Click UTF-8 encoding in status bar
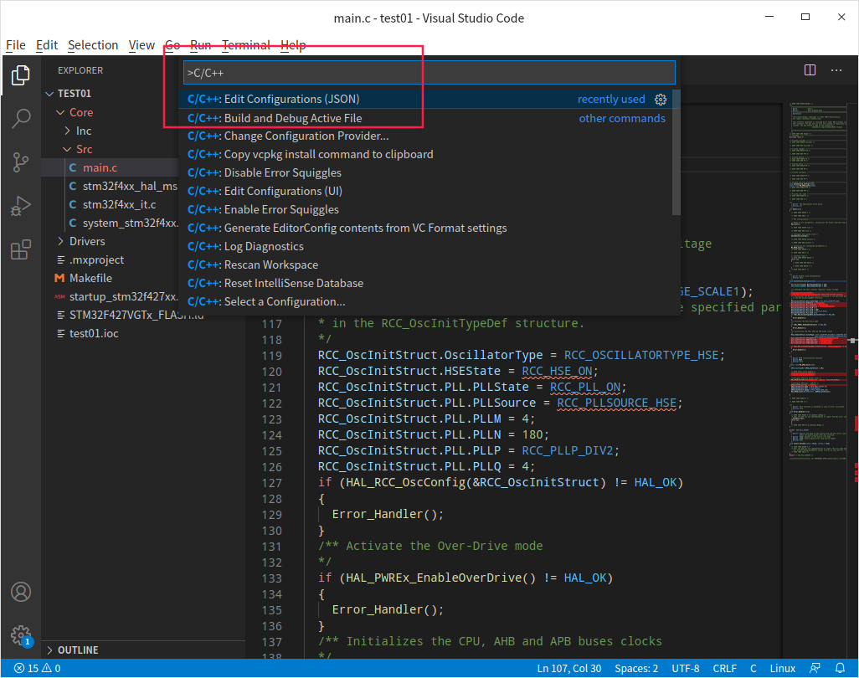The image size is (859, 678). coord(686,668)
